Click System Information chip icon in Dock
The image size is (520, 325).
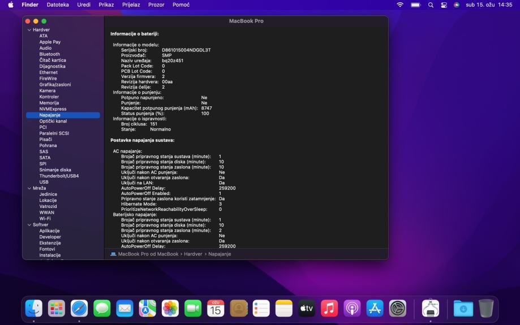tap(431, 308)
